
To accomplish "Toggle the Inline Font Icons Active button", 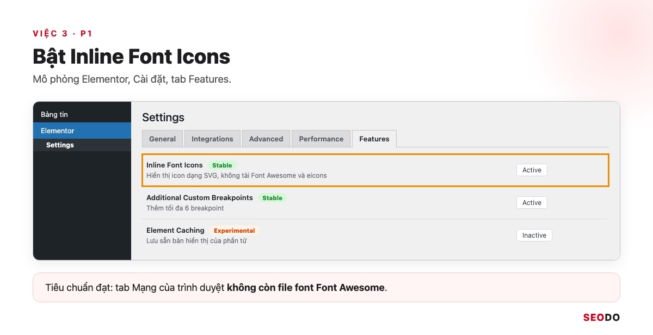I will click(x=532, y=170).
